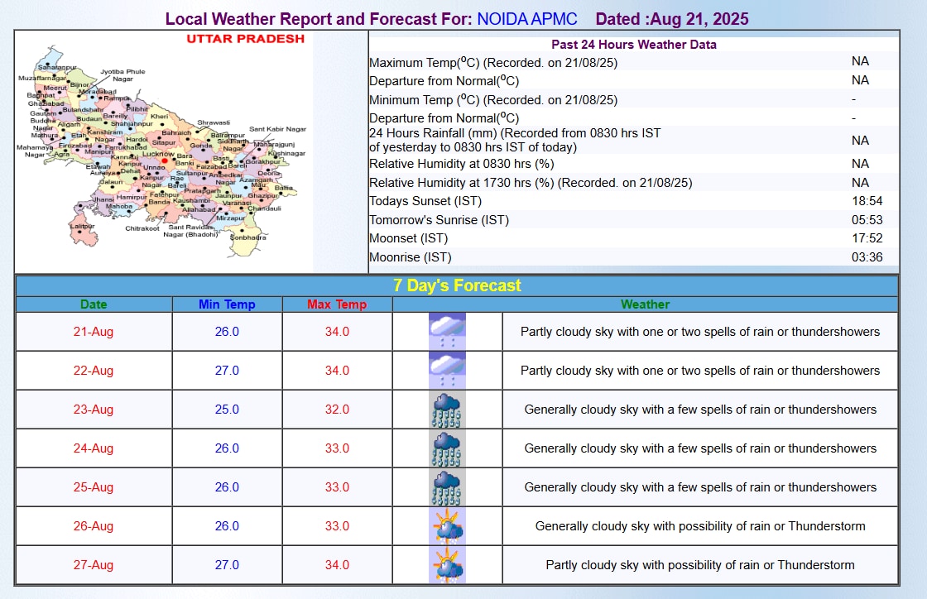The image size is (927, 599).
Task: Click the 21-Aug rain cloud weather icon
Action: (x=447, y=332)
